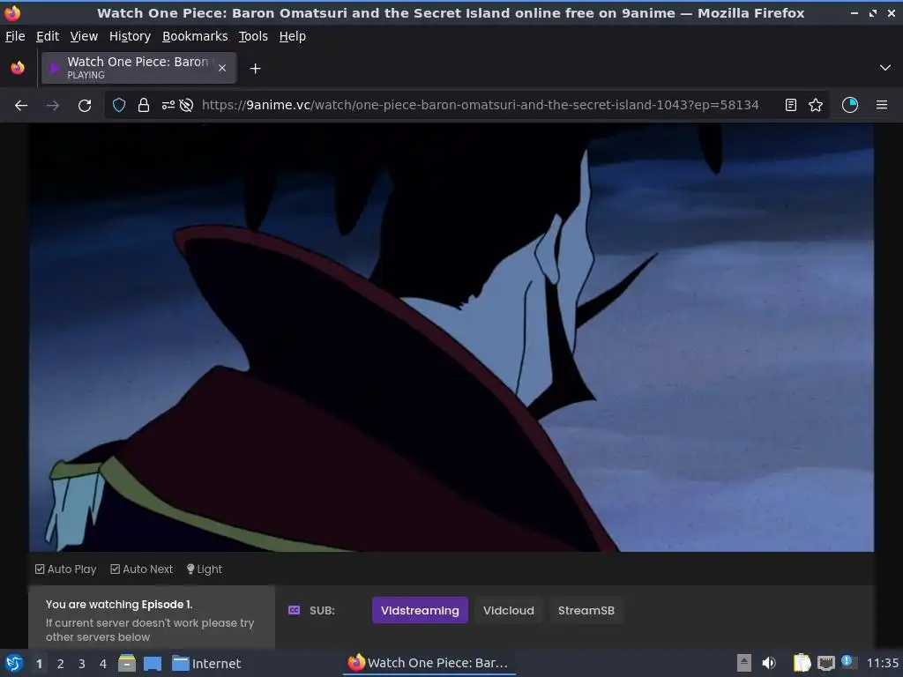Open site permissions icon in address bar
903x677 pixels.
click(168, 106)
